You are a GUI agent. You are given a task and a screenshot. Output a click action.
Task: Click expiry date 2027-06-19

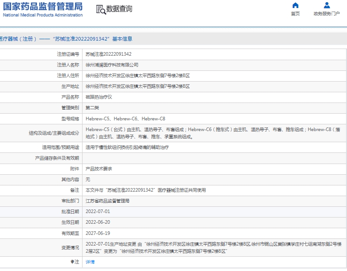click(98, 233)
